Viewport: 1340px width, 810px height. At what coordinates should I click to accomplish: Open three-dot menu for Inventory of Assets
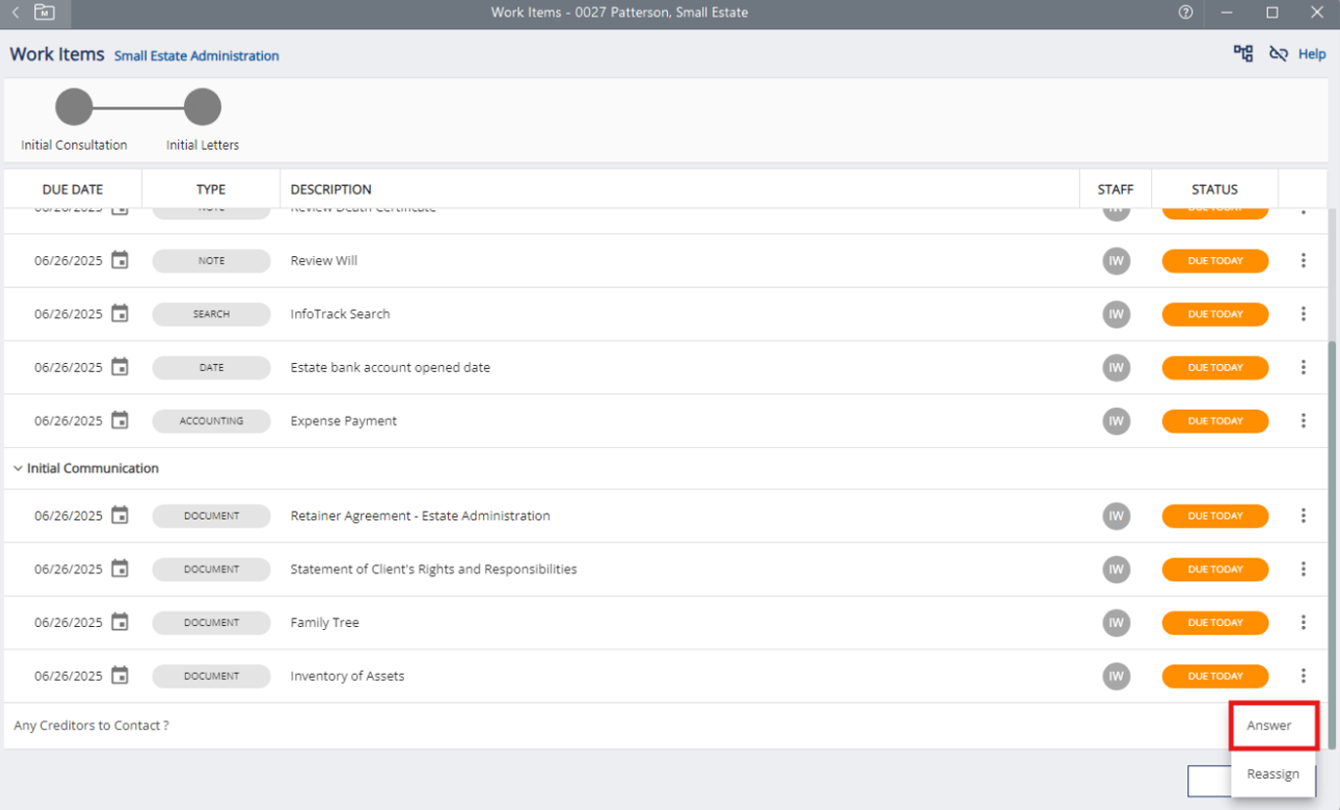click(1303, 676)
